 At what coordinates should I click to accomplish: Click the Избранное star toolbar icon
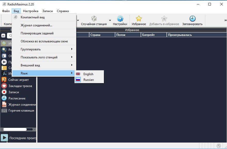139,19
